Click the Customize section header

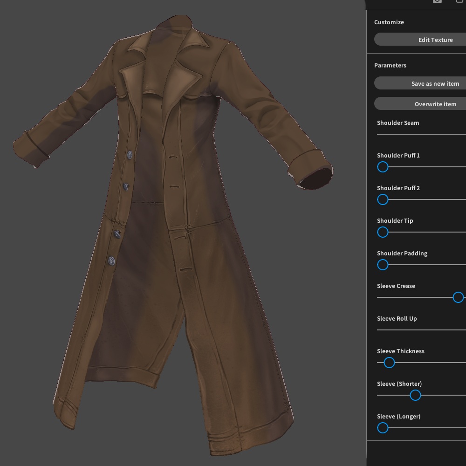click(389, 22)
